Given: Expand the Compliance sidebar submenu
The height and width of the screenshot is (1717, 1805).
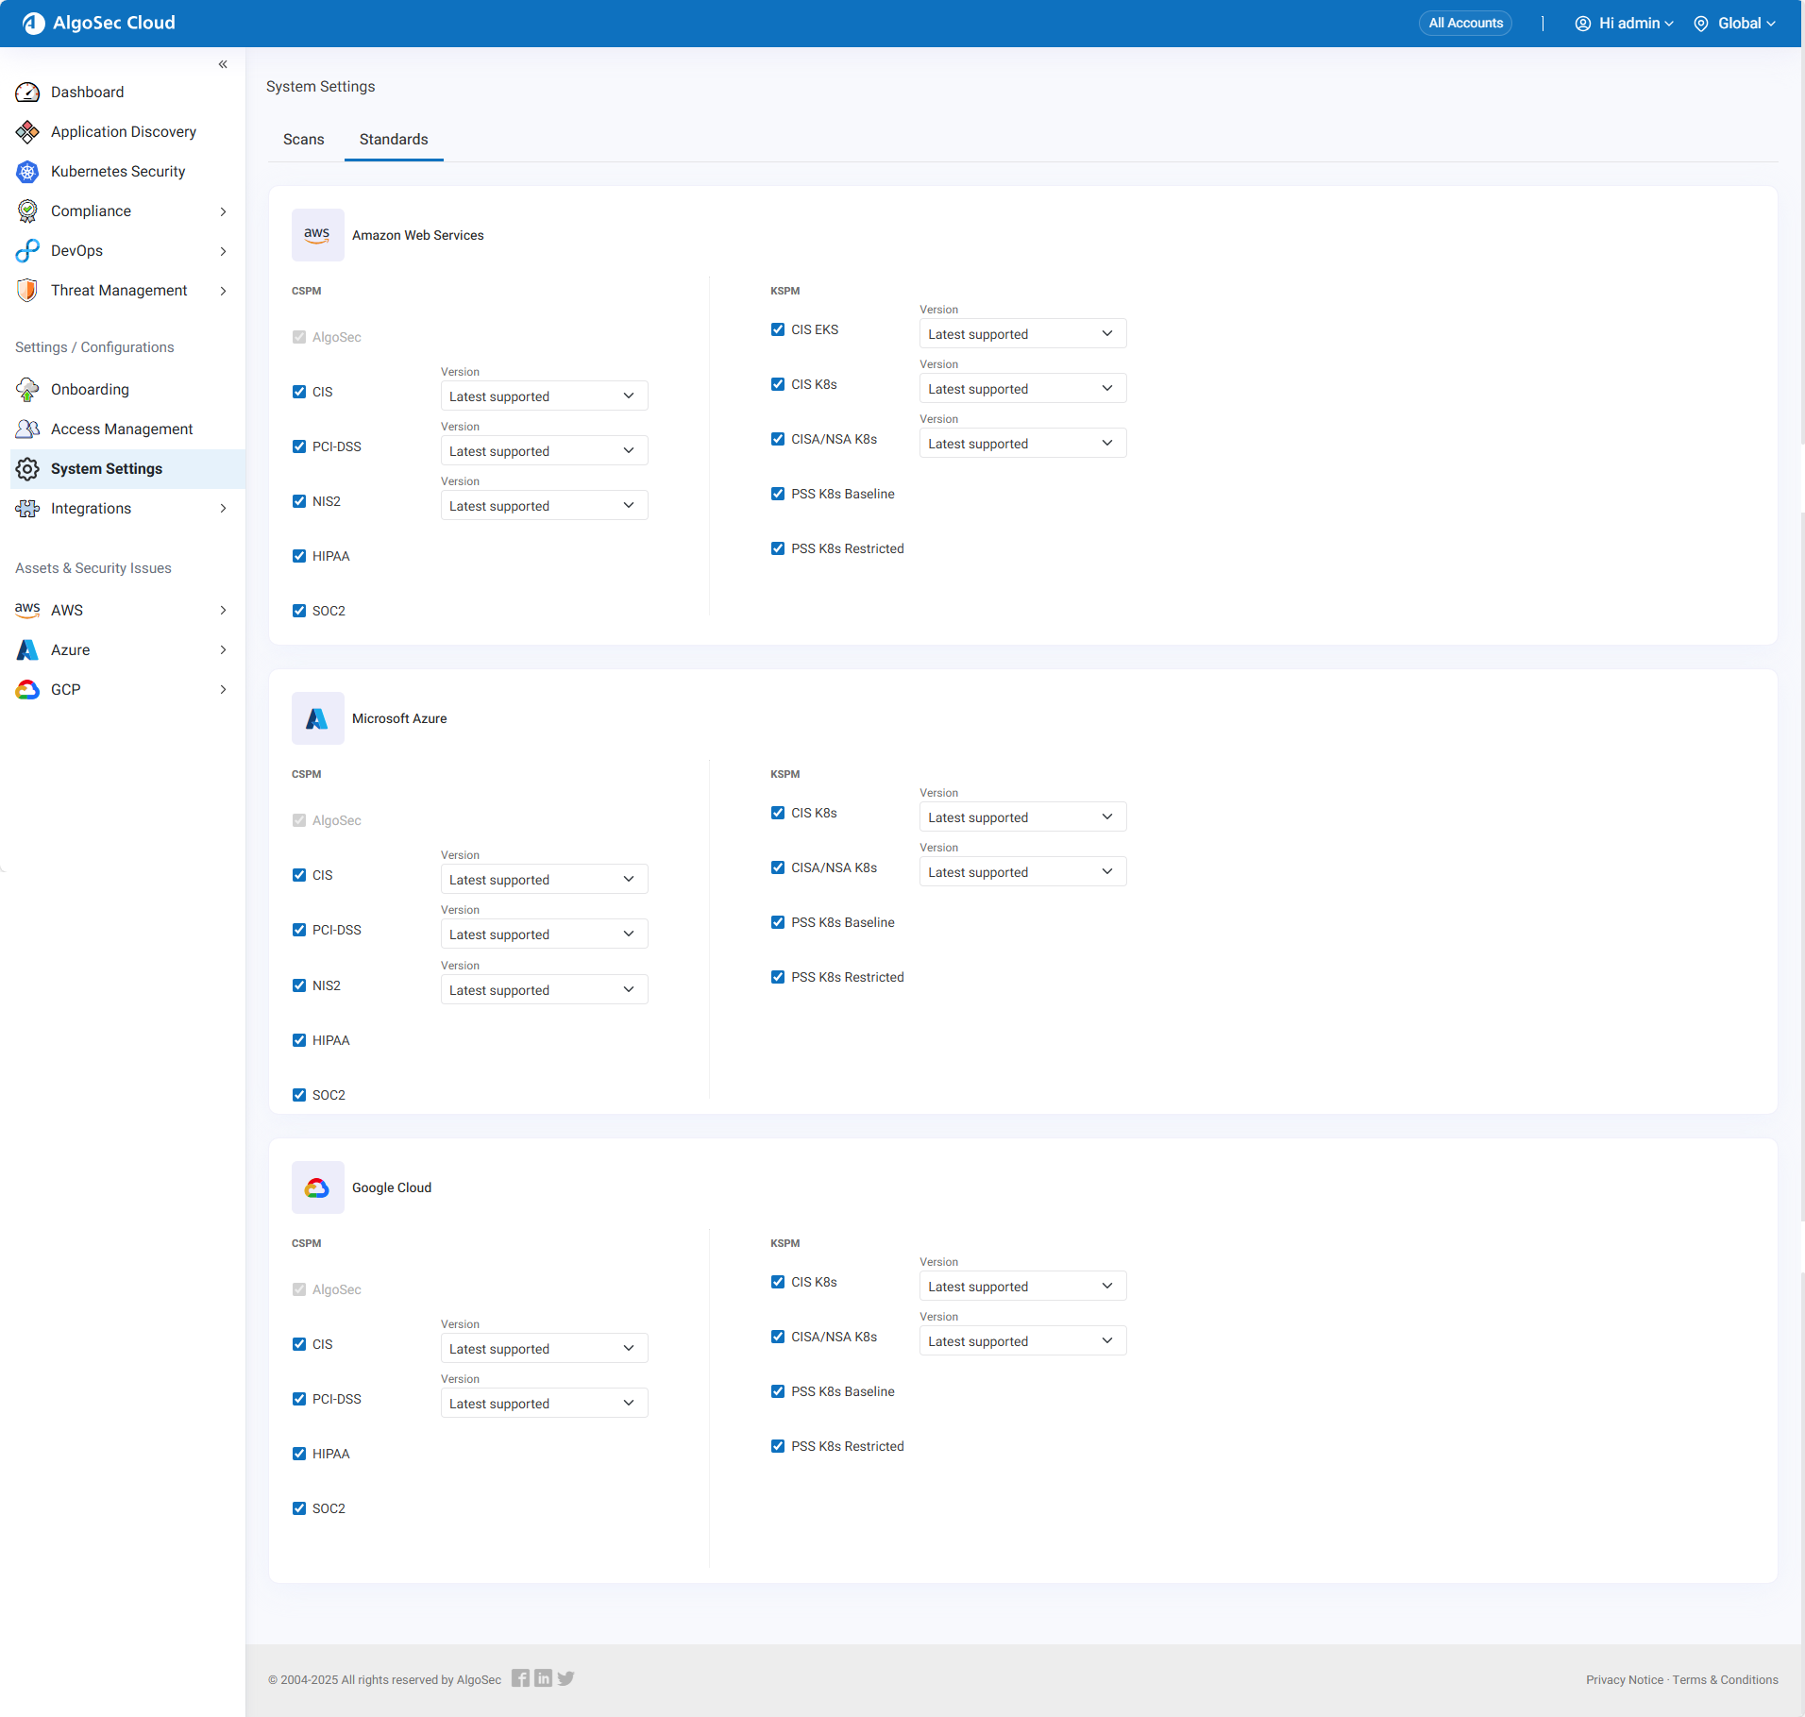Looking at the screenshot, I should 223,211.
